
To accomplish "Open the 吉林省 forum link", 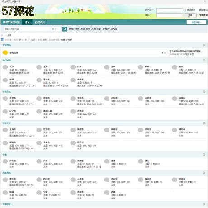I will [x=80, y=111].
